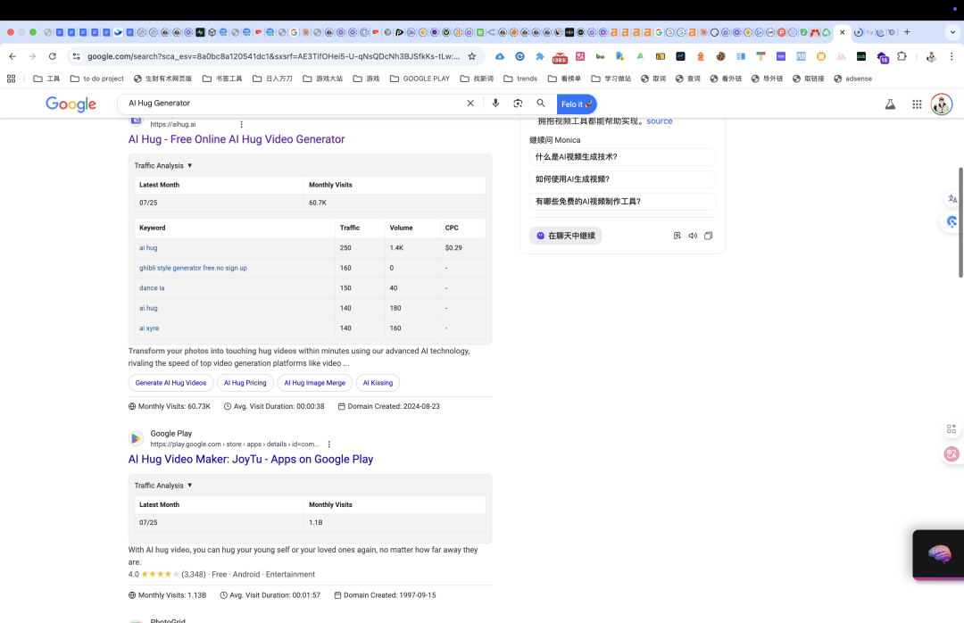Open site information in address bar
Image resolution: width=964 pixels, height=623 pixels.
[76, 56]
